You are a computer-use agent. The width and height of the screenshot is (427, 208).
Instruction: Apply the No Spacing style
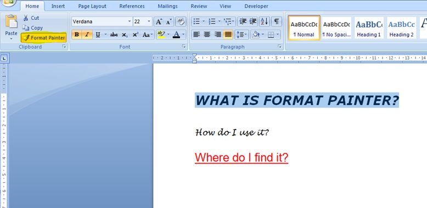(x=336, y=28)
